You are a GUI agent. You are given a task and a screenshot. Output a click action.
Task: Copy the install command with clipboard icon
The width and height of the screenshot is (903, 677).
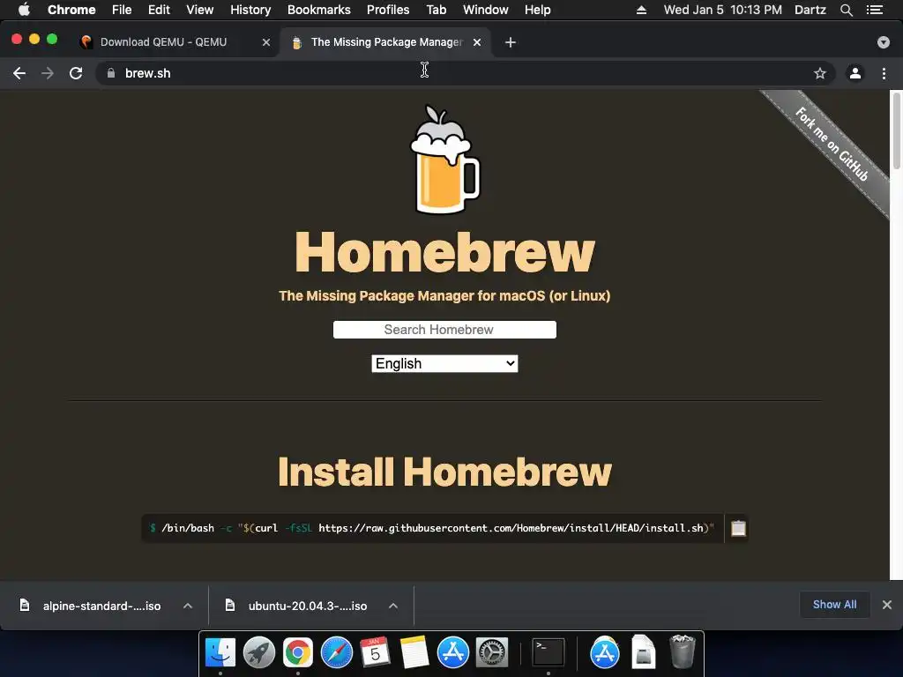click(738, 528)
